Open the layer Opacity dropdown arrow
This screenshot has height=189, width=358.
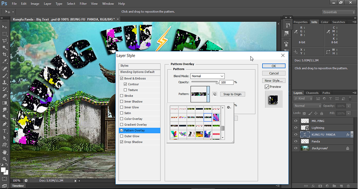(x=349, y=106)
